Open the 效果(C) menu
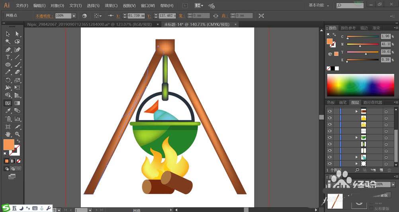Image resolution: width=399 pixels, height=212 pixels. pyautogui.click(x=111, y=5)
